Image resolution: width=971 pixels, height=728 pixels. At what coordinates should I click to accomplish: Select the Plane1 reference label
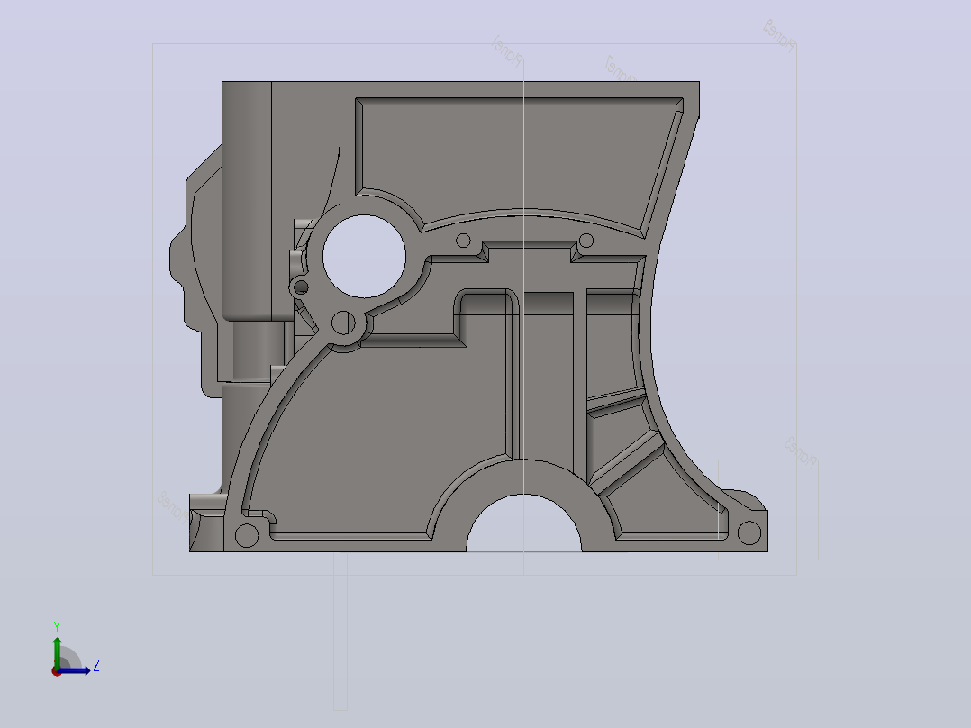click(507, 50)
